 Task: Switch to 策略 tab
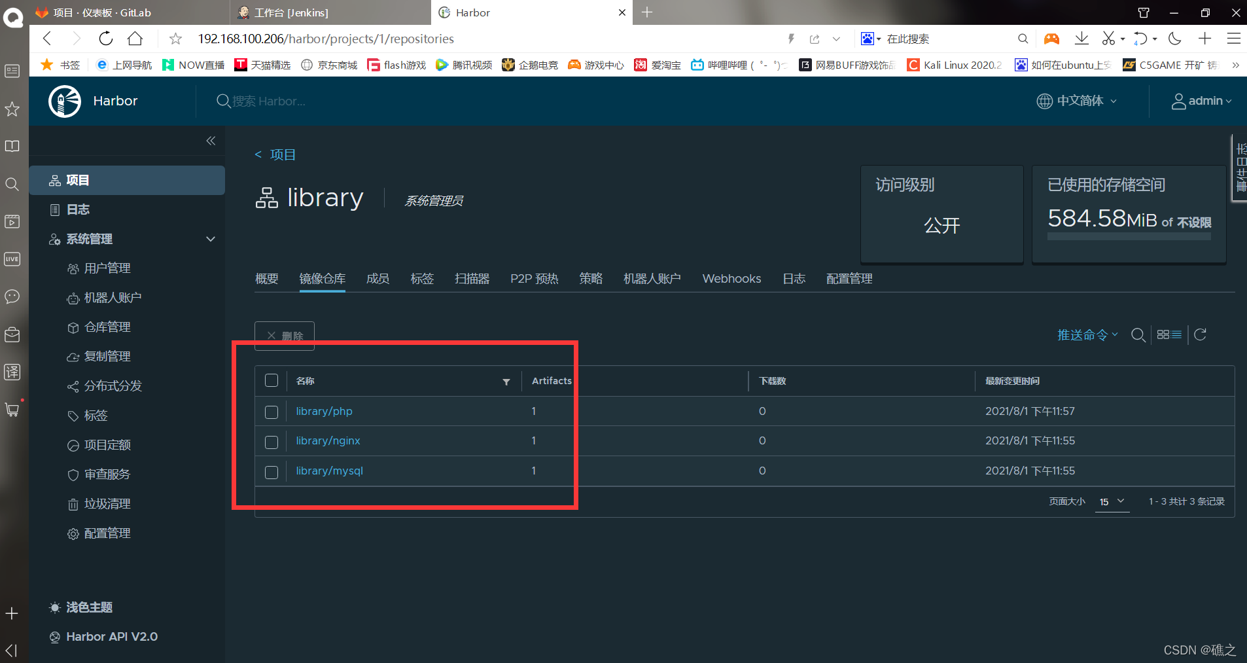(591, 279)
